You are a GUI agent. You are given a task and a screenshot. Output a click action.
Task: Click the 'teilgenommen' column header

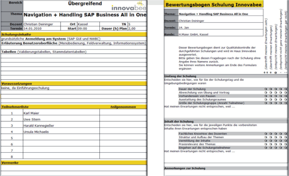[x=123, y=107]
